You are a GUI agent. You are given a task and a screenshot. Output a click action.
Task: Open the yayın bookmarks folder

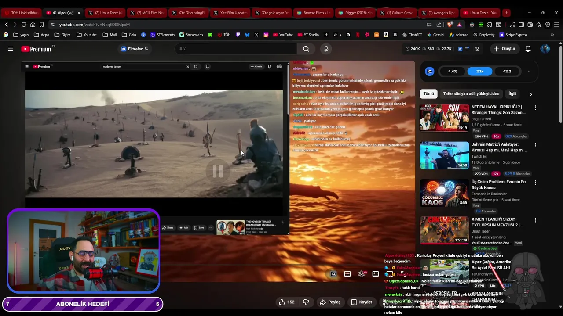[x=21, y=35]
